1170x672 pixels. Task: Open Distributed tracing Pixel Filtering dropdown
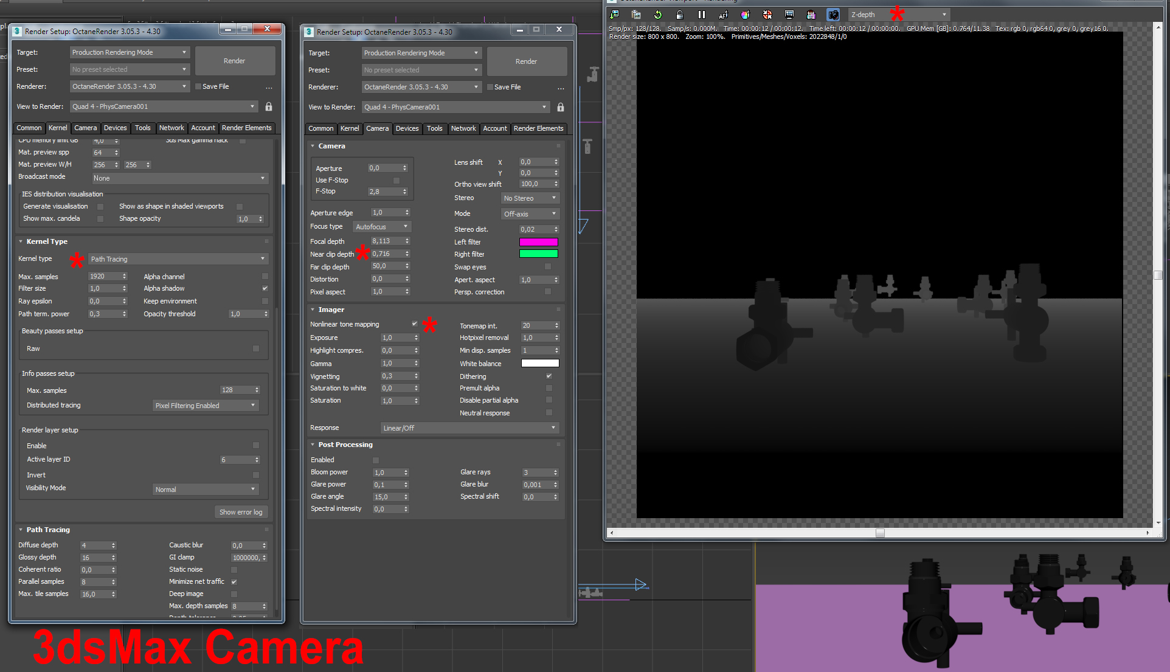(x=206, y=406)
